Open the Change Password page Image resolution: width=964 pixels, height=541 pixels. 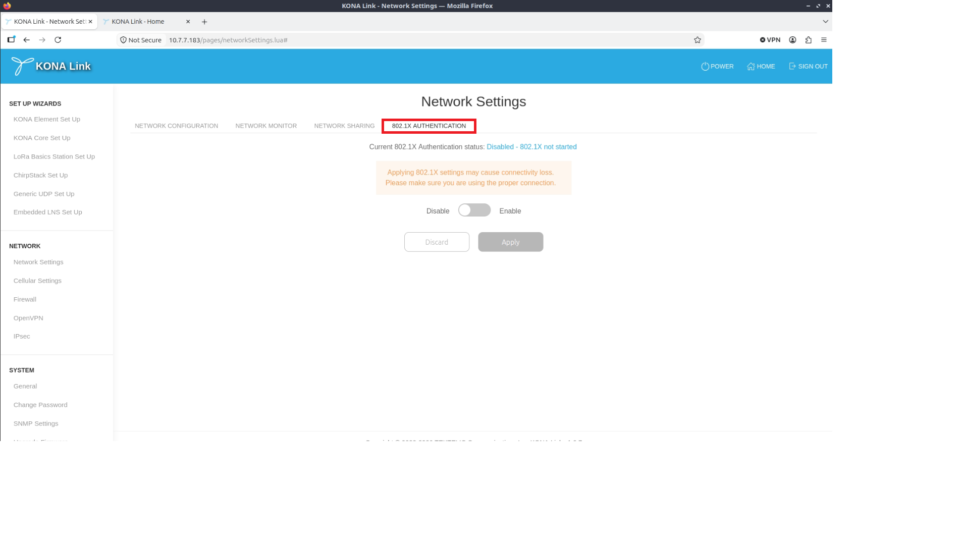(x=40, y=405)
